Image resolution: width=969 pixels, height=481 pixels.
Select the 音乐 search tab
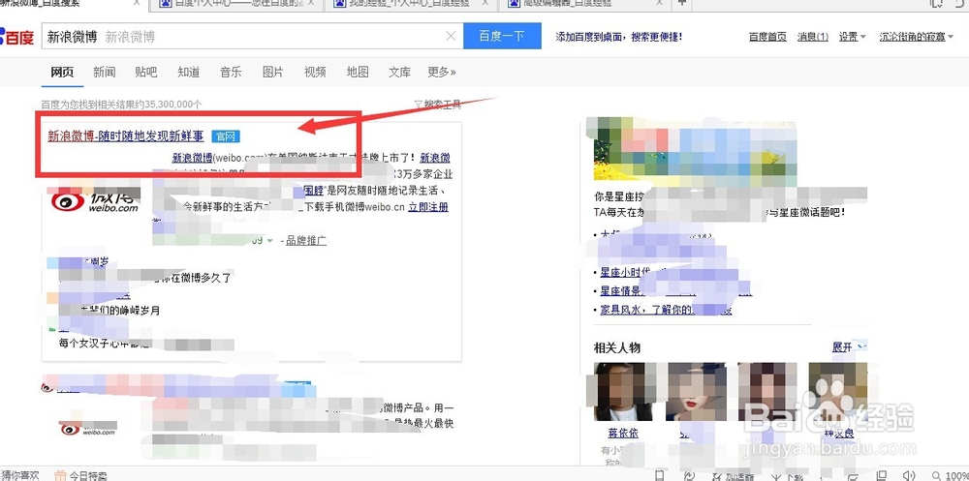(x=231, y=73)
